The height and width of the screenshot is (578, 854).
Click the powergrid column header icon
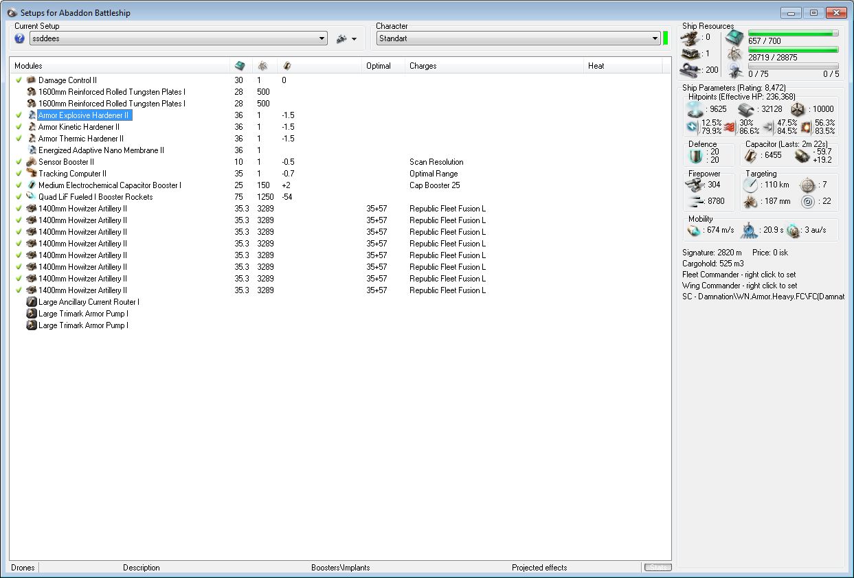point(262,66)
